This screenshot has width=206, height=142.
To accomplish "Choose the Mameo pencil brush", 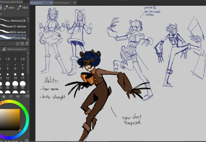I will [13, 21].
